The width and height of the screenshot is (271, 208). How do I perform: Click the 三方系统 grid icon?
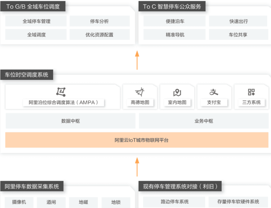251,92
